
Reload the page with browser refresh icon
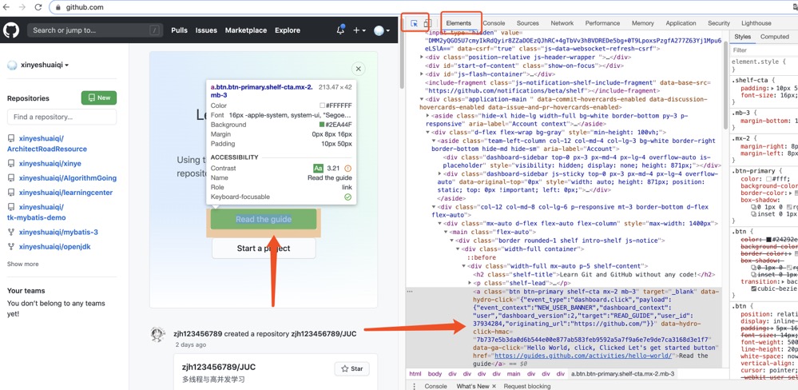38,7
